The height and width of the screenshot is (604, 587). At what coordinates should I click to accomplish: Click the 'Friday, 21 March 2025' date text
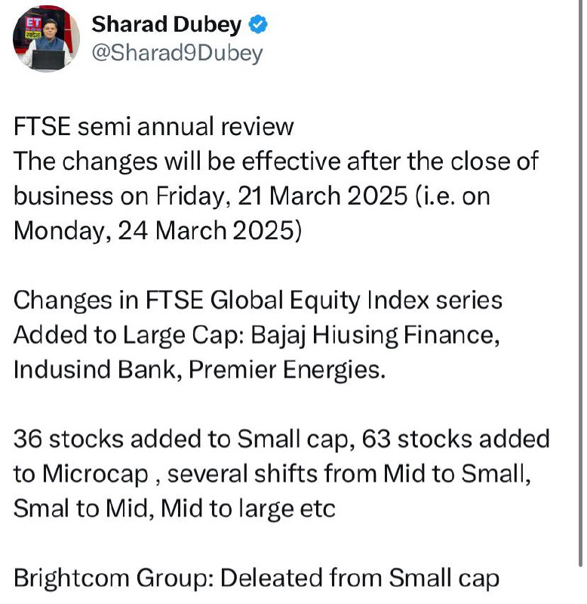point(281,196)
